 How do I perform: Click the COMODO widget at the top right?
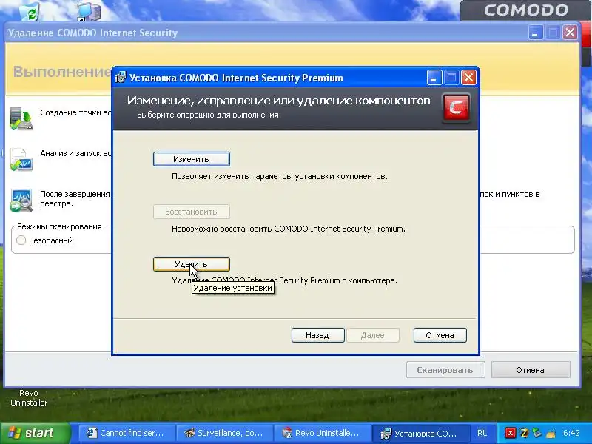point(526,10)
